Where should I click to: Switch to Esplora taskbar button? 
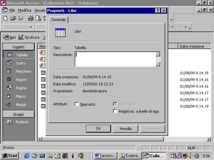[x=130, y=156]
